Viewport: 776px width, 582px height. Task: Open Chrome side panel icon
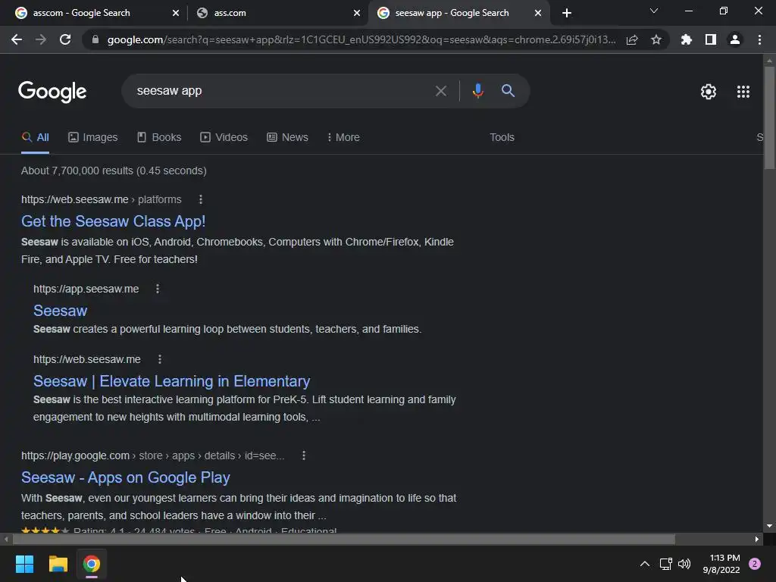[x=711, y=39]
